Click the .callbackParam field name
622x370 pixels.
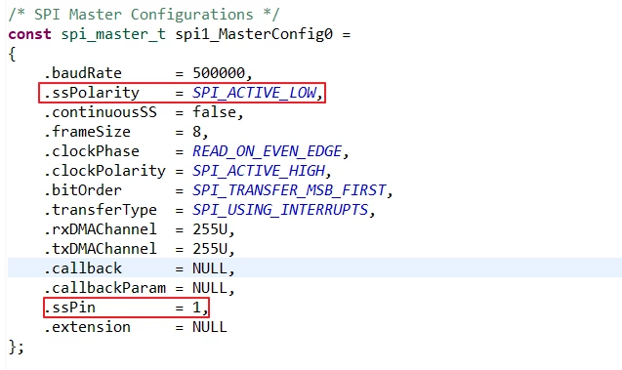pos(104,288)
